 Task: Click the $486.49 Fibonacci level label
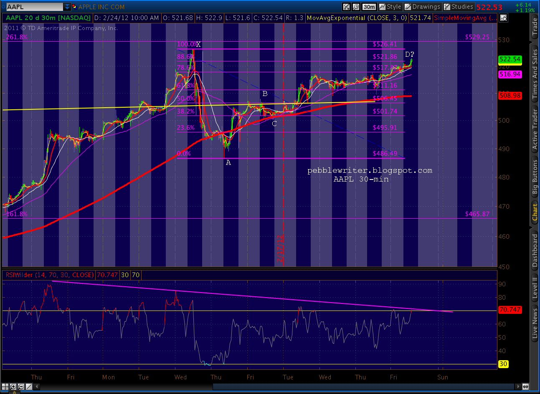[385, 154]
